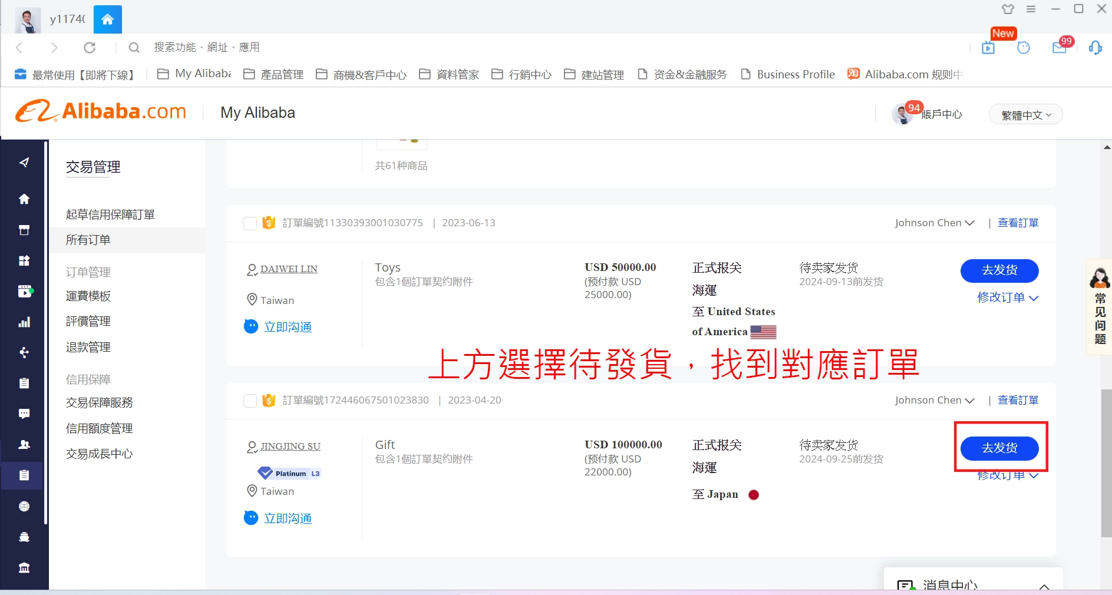Open buyer JINGJING SU profile link
This screenshot has height=595, width=1112.
[291, 447]
